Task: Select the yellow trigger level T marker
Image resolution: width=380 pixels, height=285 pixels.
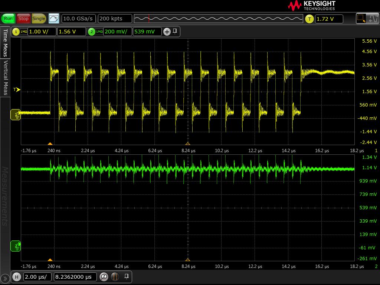Action: click(17, 90)
